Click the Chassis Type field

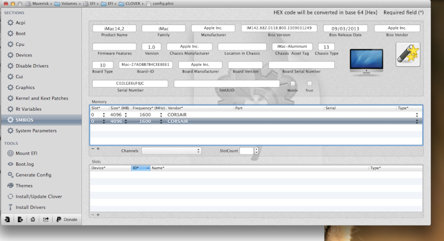tap(326, 47)
